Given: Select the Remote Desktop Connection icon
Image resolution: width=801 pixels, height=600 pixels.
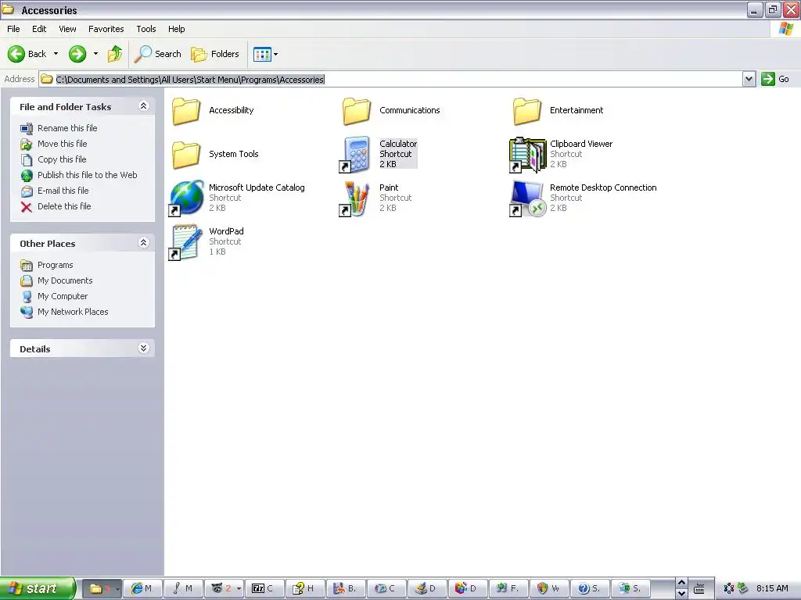Looking at the screenshot, I should click(x=527, y=198).
